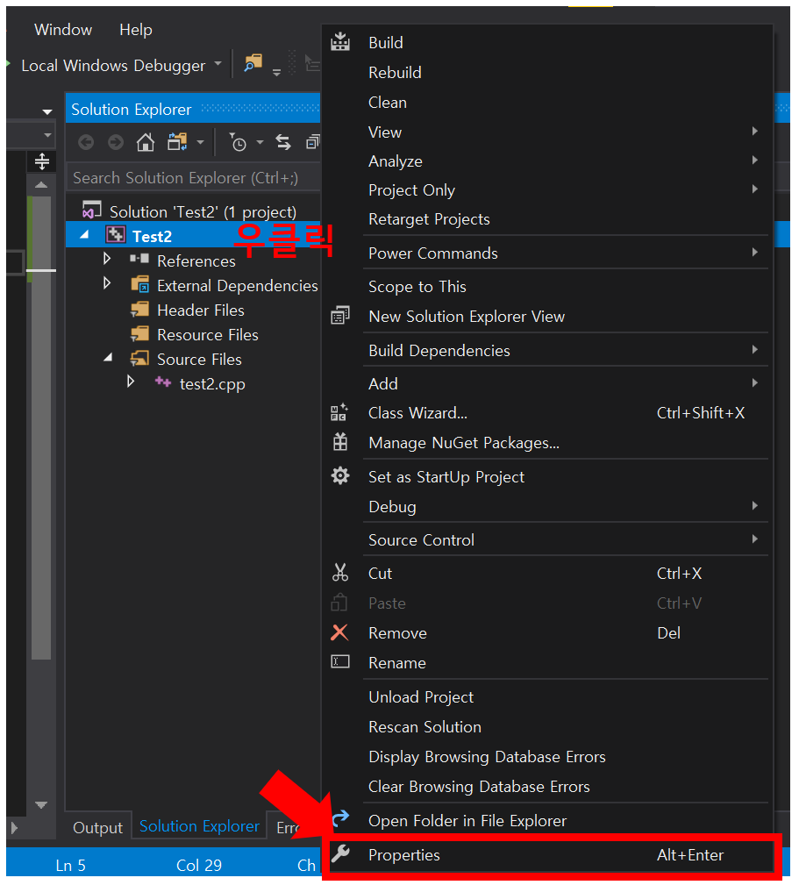Open Pending Changes Filter dropdown arrow

(260, 142)
